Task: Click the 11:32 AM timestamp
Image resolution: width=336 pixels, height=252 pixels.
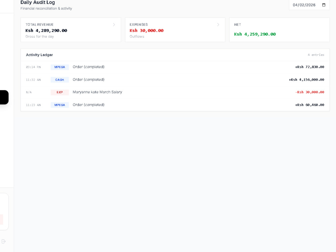Action: click(33, 80)
